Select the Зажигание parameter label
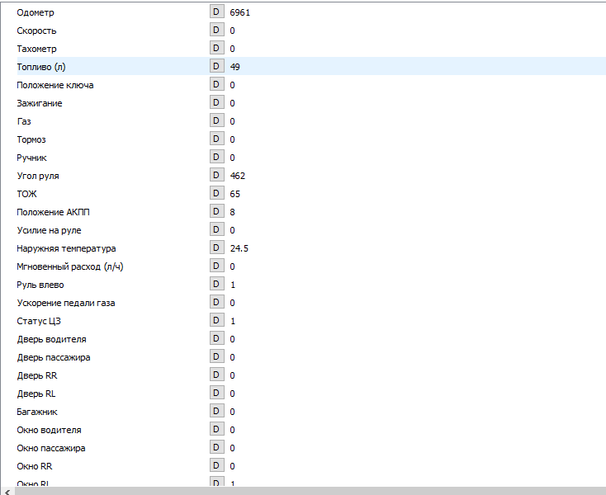606x495 pixels. click(x=40, y=103)
